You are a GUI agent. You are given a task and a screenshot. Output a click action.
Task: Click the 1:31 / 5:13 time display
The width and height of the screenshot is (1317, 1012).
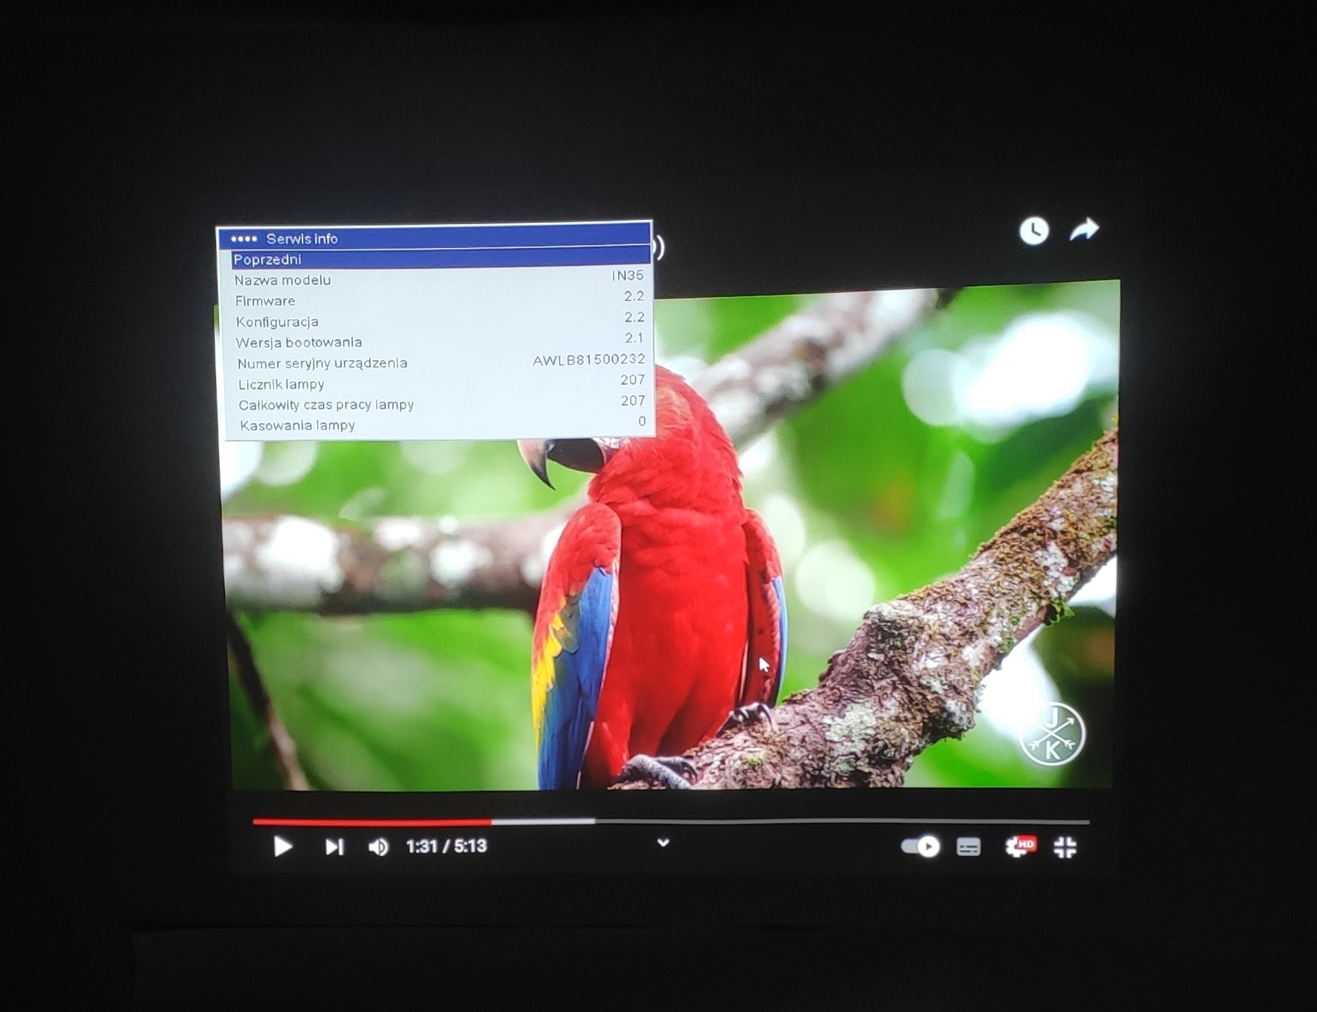click(446, 846)
